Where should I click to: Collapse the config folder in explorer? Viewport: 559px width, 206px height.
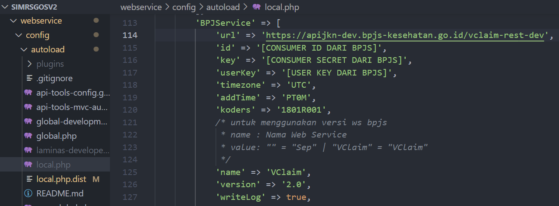pos(18,35)
